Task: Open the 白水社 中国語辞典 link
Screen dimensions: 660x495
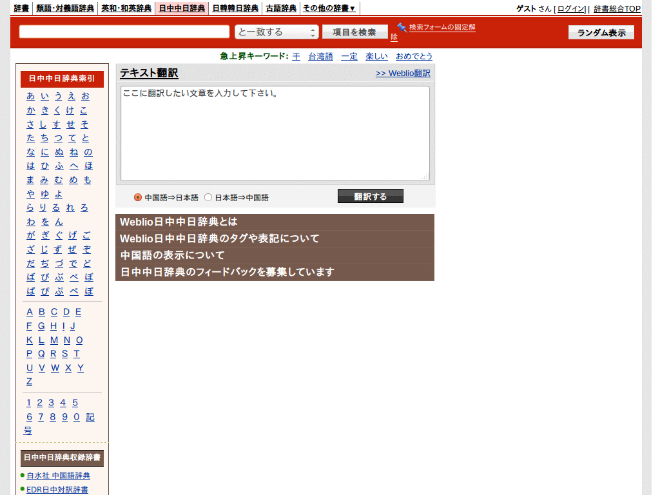Action: 58,476
